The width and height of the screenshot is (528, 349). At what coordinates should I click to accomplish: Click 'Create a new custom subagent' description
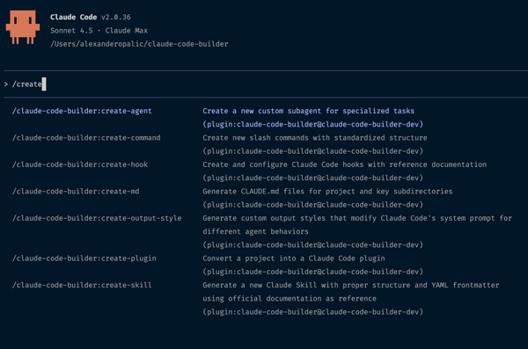[x=309, y=111]
